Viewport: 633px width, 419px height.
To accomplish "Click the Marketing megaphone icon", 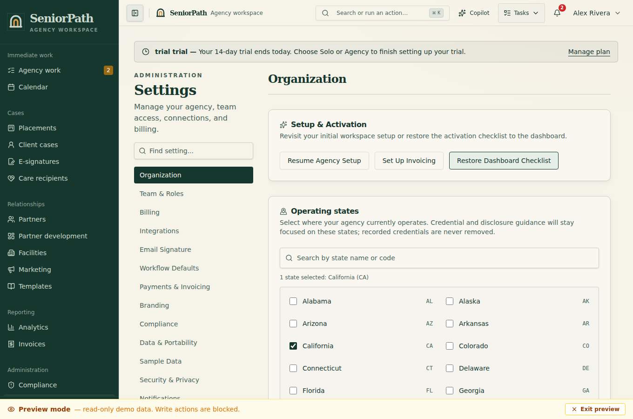I will pos(11,270).
